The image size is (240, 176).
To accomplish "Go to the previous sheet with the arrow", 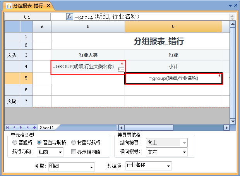I will tap(14, 128).
